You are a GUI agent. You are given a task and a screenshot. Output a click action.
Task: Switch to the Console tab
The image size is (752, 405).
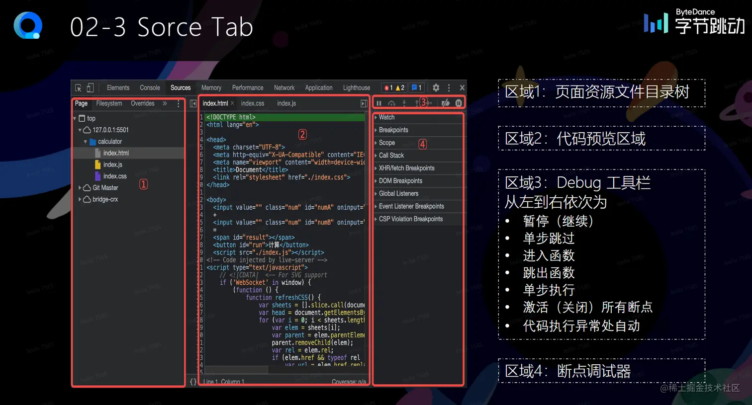[150, 88]
